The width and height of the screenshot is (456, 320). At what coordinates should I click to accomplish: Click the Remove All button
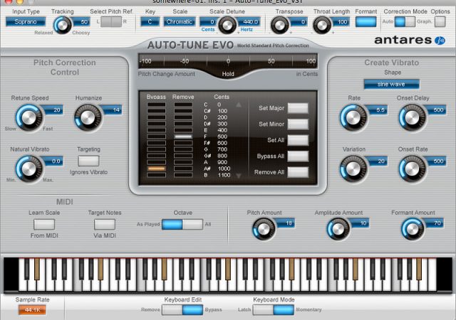298,172
